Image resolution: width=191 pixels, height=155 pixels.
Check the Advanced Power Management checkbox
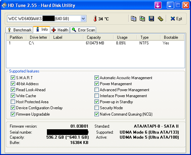(x=97, y=90)
